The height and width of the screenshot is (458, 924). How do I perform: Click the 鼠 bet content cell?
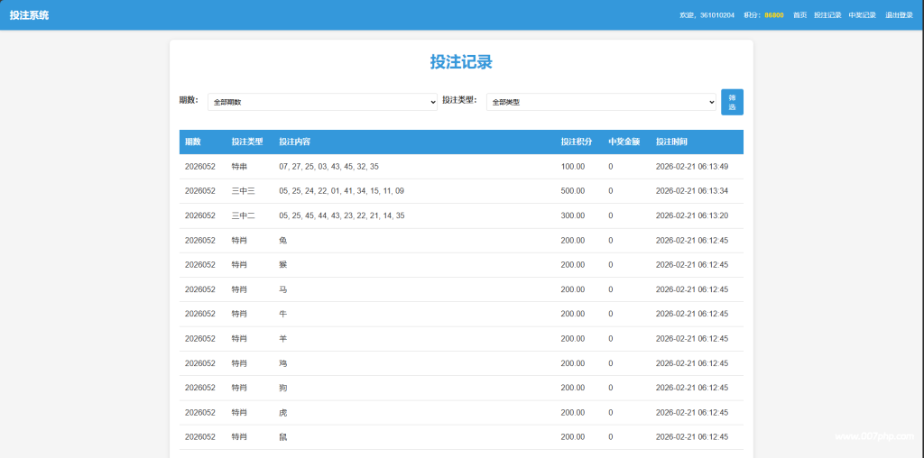pos(282,437)
